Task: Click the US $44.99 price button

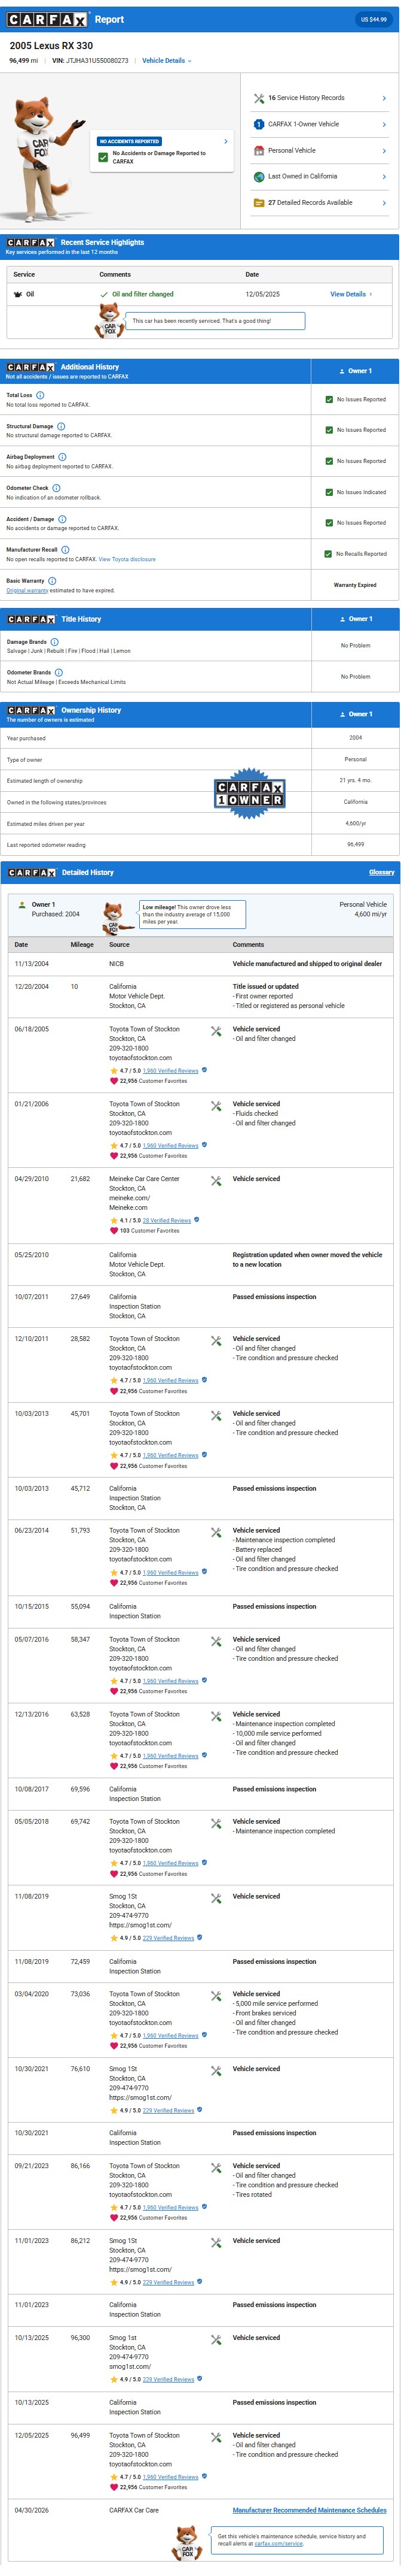Action: pos(373,19)
